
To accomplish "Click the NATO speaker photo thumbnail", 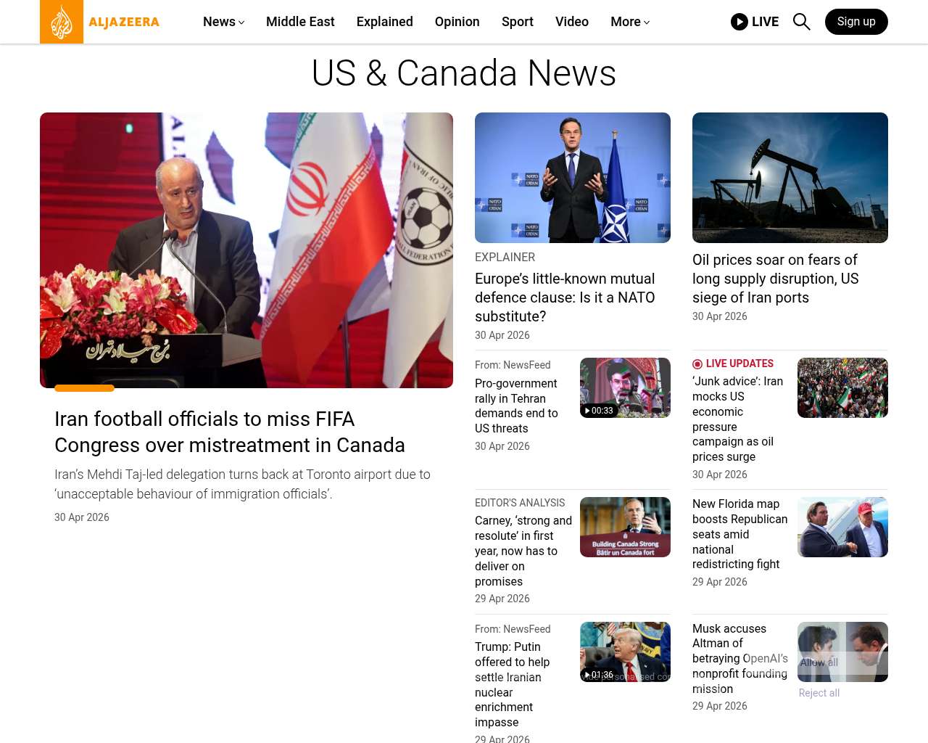I will pos(573,178).
